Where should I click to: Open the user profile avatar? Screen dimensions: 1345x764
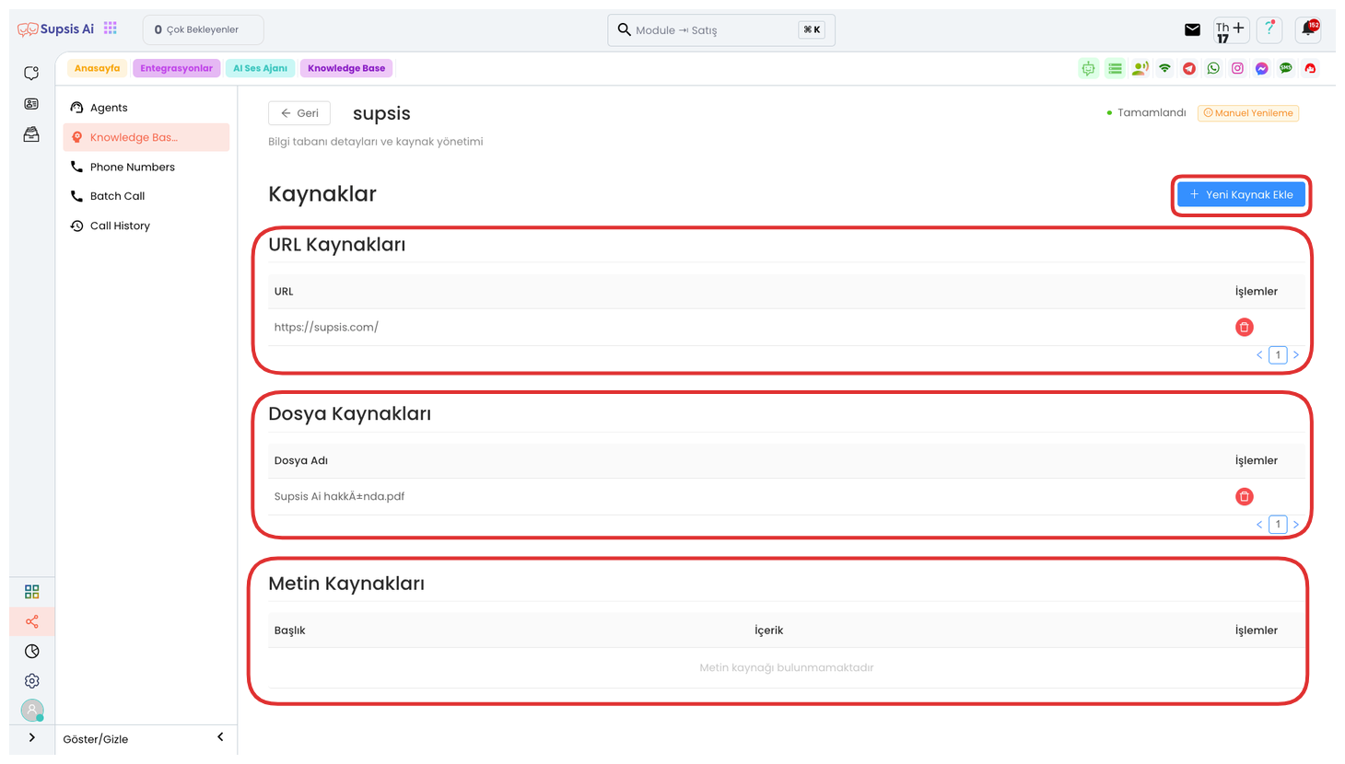tap(32, 710)
